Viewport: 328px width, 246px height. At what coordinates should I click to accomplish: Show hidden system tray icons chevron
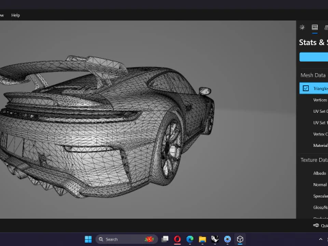point(320,239)
